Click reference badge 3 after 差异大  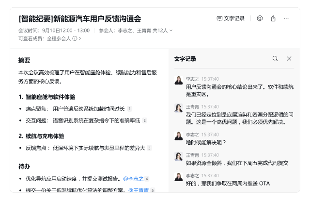click(x=150, y=148)
